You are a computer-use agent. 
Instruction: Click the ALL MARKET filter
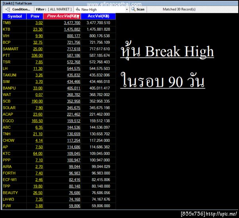pyautogui.click(x=60, y=9)
